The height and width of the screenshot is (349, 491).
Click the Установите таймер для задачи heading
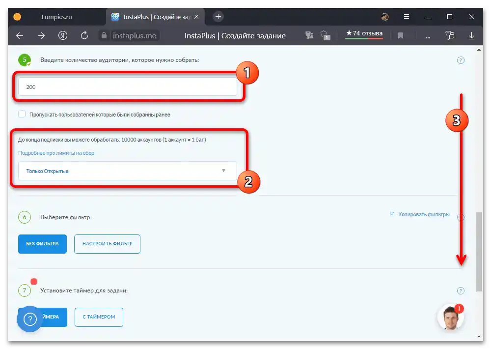[84, 291]
